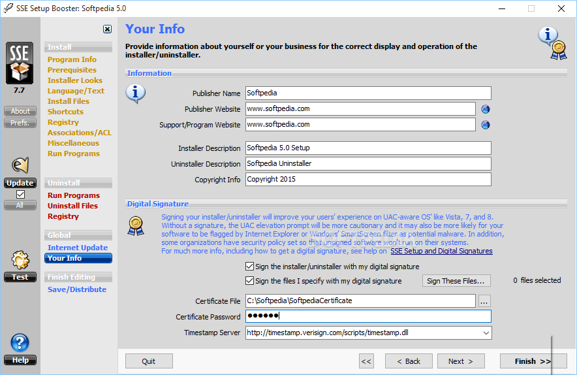Open the Miscellaneous section

point(73,143)
